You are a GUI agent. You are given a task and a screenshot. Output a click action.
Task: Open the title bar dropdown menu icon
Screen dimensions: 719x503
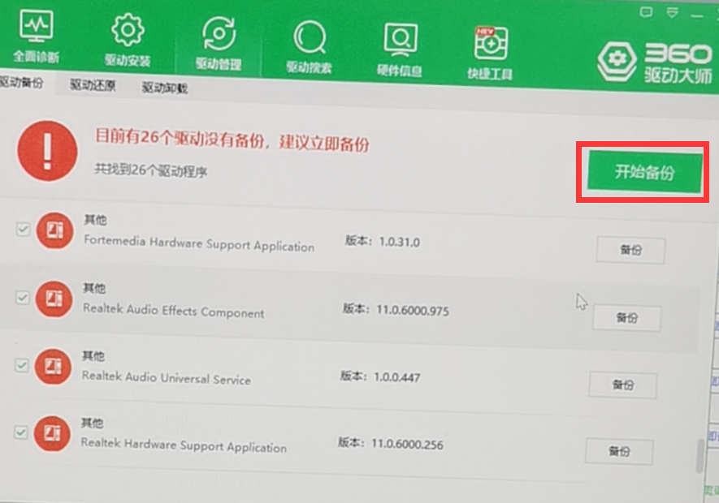pos(672,13)
